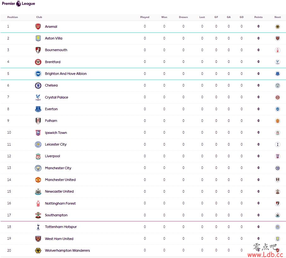Screen dimensions: 286x258
Task: Click the Position column header
Action: (13, 17)
